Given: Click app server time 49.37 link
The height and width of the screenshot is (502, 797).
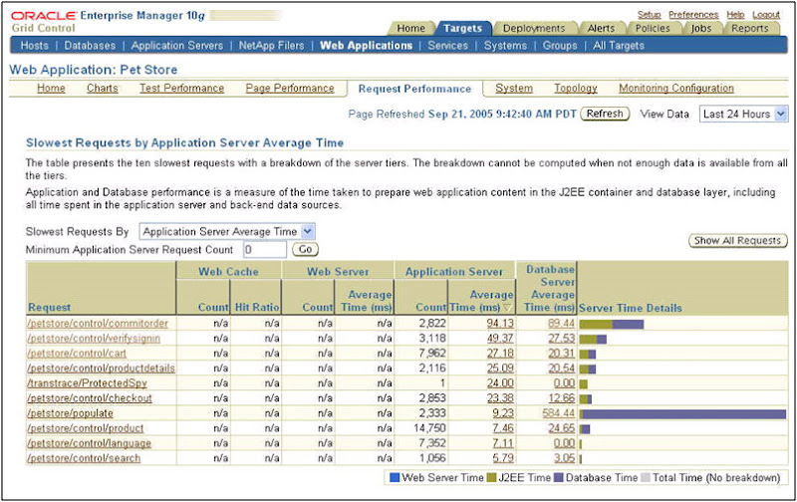Looking at the screenshot, I should click(500, 339).
